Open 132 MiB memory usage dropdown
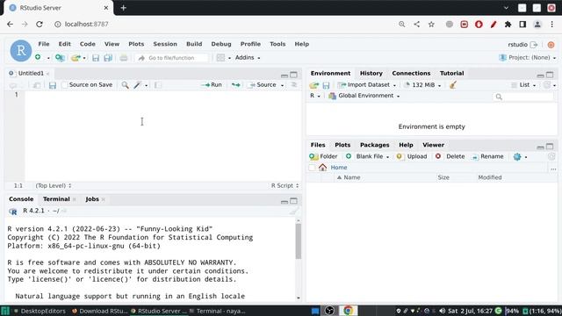Viewport: 562px width, 316px height. tap(422, 85)
